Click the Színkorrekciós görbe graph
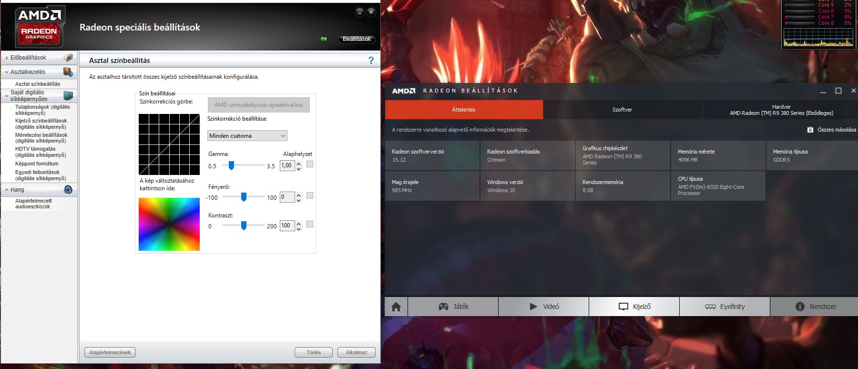 click(x=169, y=144)
